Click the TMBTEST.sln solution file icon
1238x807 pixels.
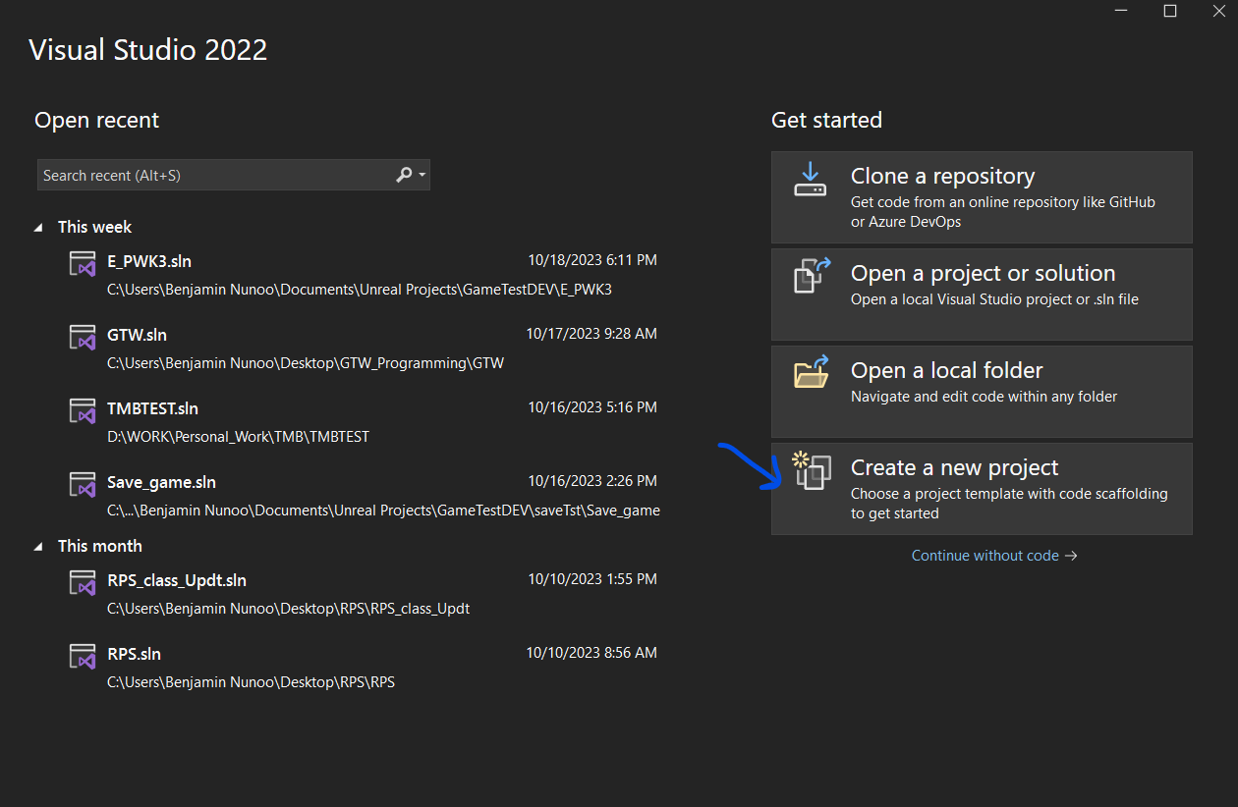click(x=82, y=410)
